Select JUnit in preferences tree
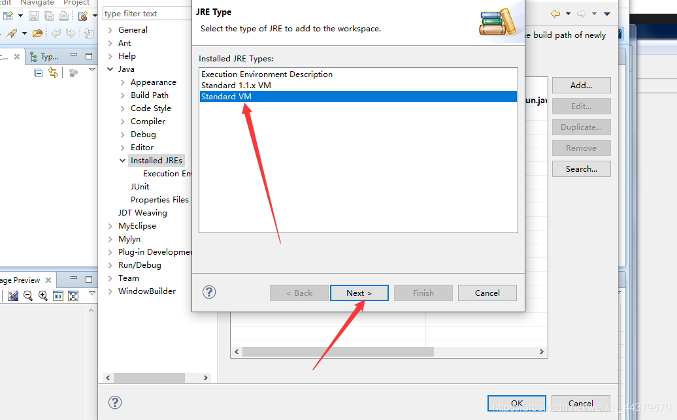The width and height of the screenshot is (677, 420). (x=140, y=186)
